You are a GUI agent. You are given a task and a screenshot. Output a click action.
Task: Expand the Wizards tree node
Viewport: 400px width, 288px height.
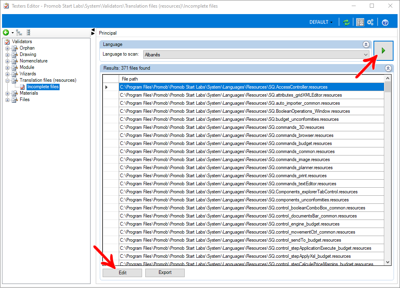(7, 74)
